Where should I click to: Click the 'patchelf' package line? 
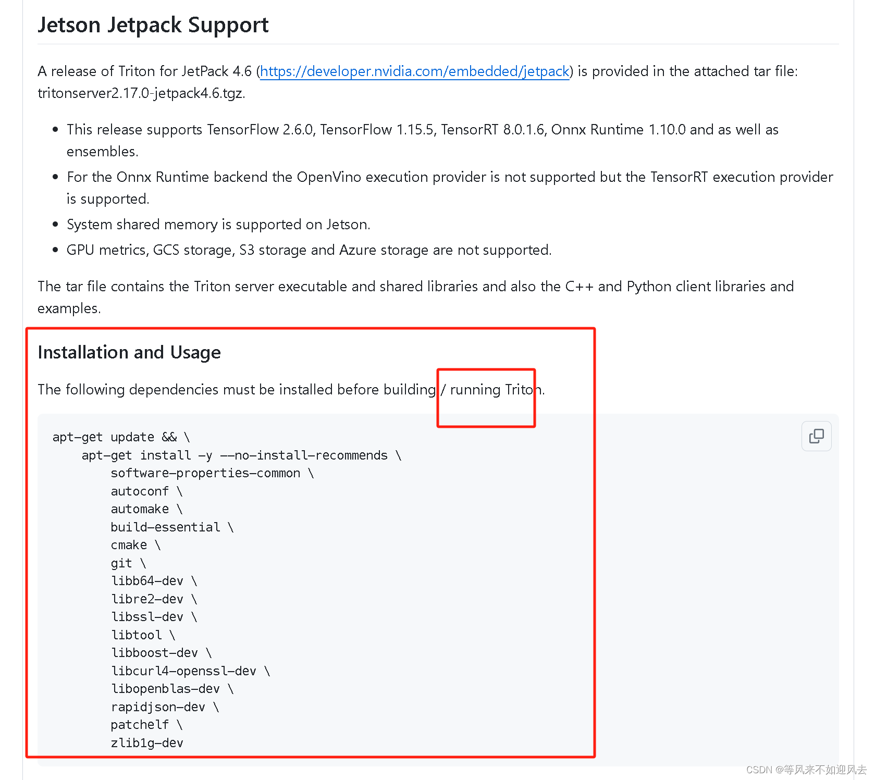[x=146, y=725]
